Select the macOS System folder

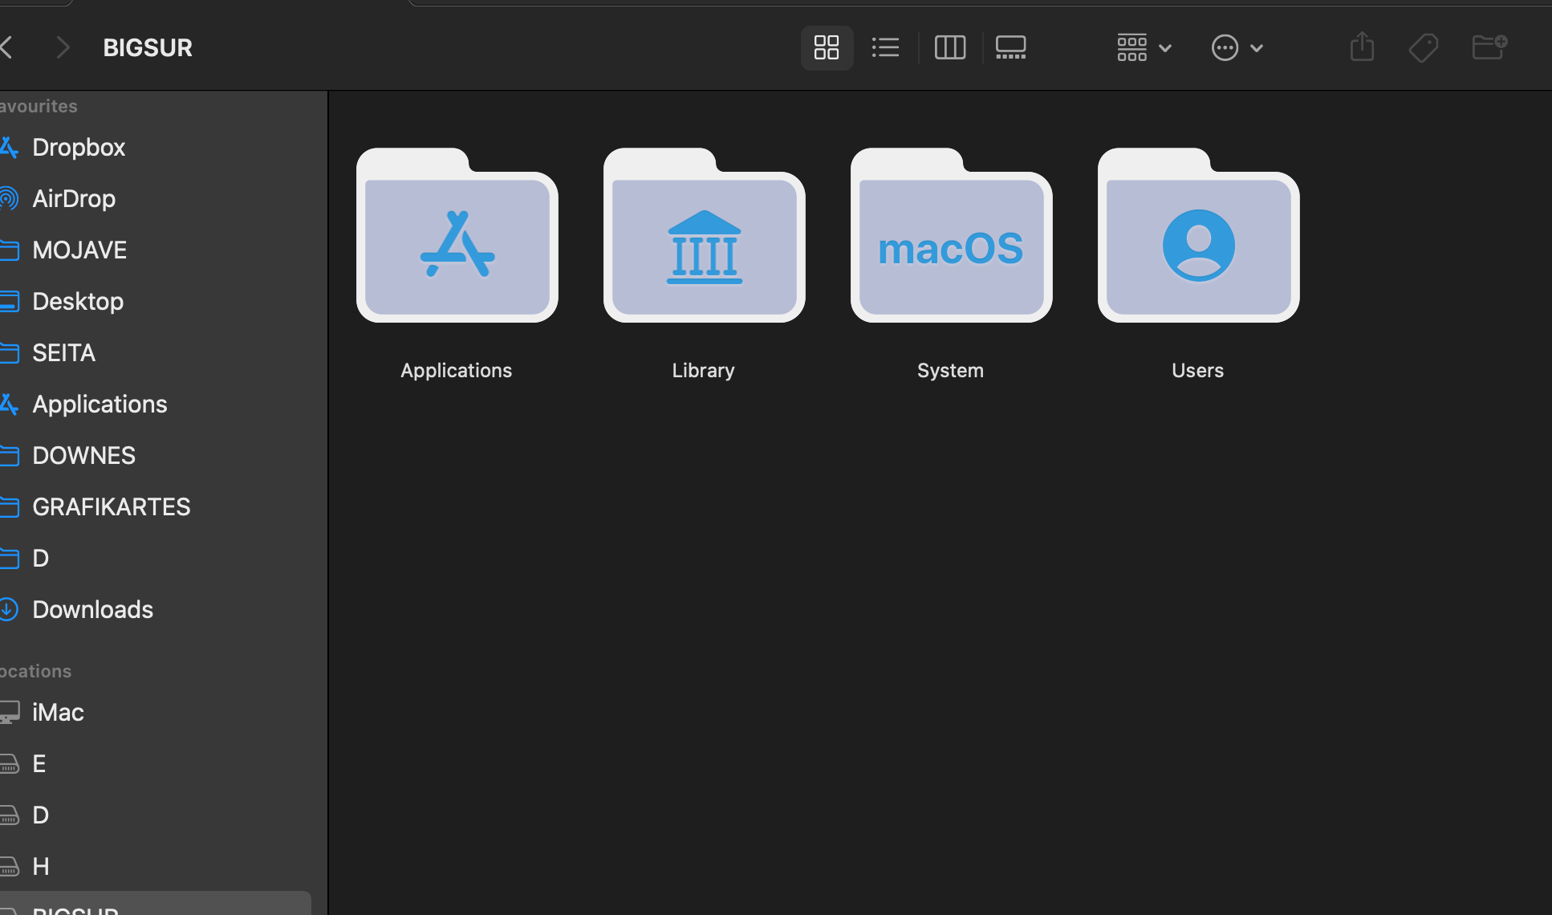pyautogui.click(x=951, y=237)
